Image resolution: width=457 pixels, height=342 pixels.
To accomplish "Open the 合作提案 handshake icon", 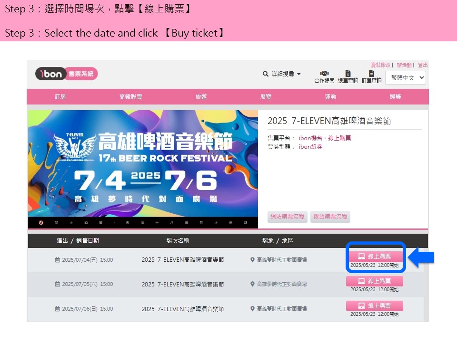I will point(324,73).
